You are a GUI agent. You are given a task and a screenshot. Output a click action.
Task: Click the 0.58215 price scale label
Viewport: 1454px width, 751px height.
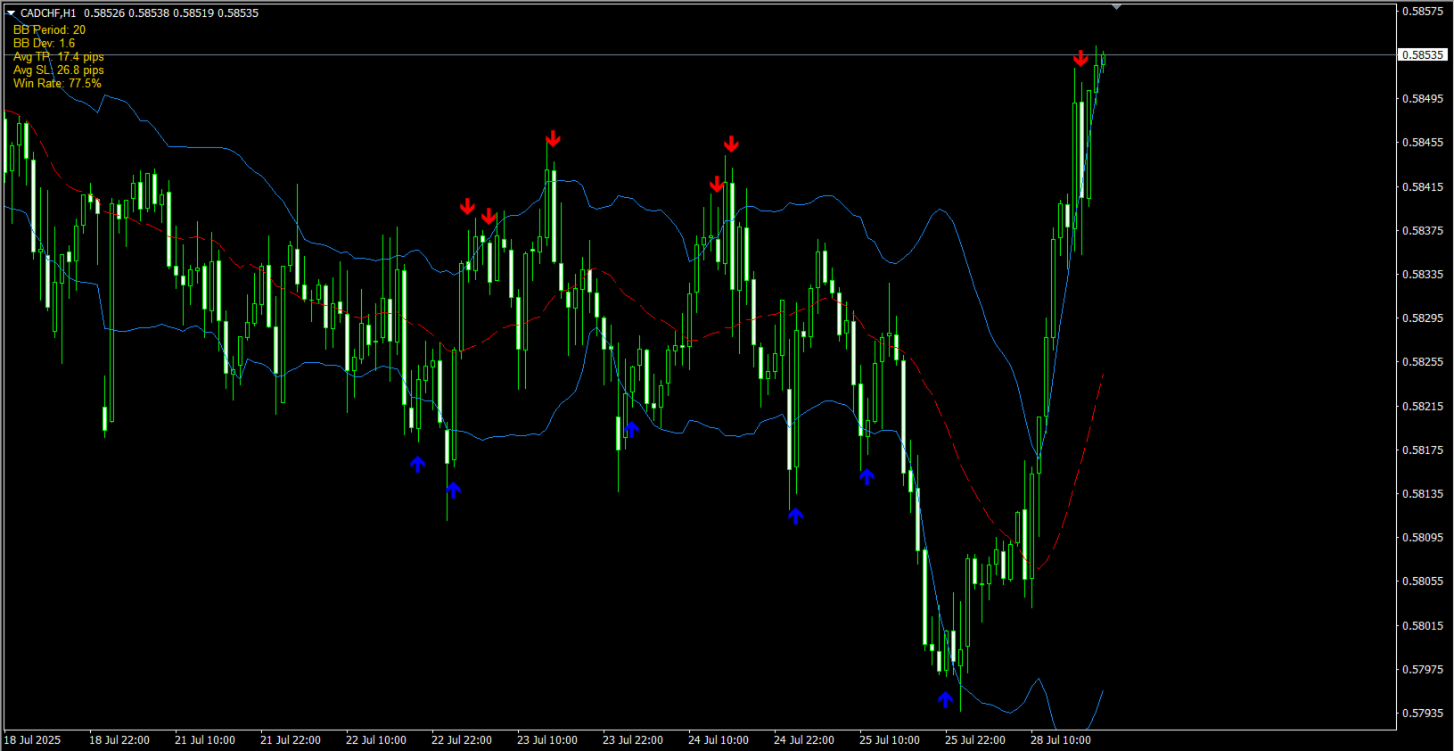coord(1423,407)
